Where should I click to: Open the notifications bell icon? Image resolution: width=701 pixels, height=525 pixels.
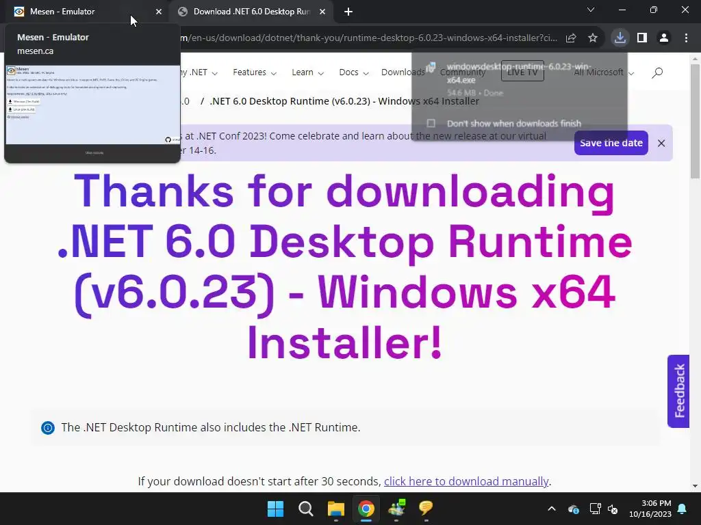point(683,509)
